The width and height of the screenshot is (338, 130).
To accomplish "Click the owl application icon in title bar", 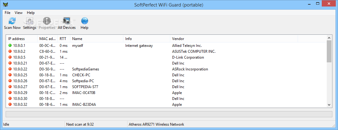I will tap(6, 4).
